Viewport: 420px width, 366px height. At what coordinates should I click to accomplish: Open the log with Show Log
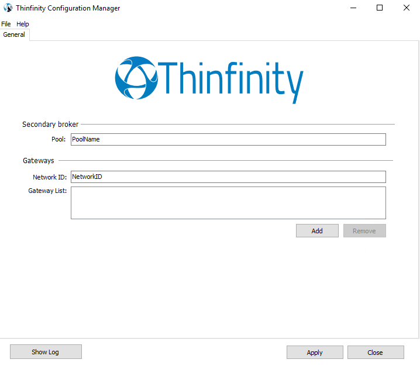[46, 352]
